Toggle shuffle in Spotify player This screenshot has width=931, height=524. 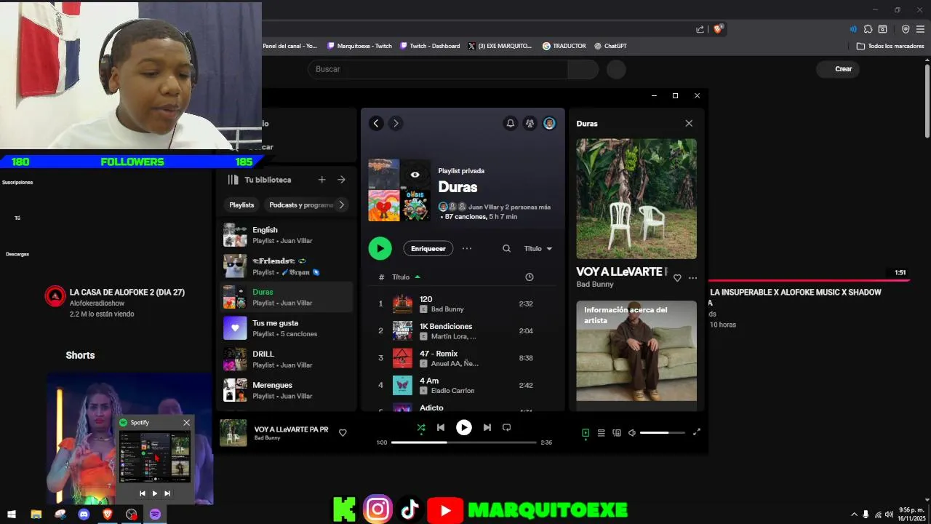421,428
